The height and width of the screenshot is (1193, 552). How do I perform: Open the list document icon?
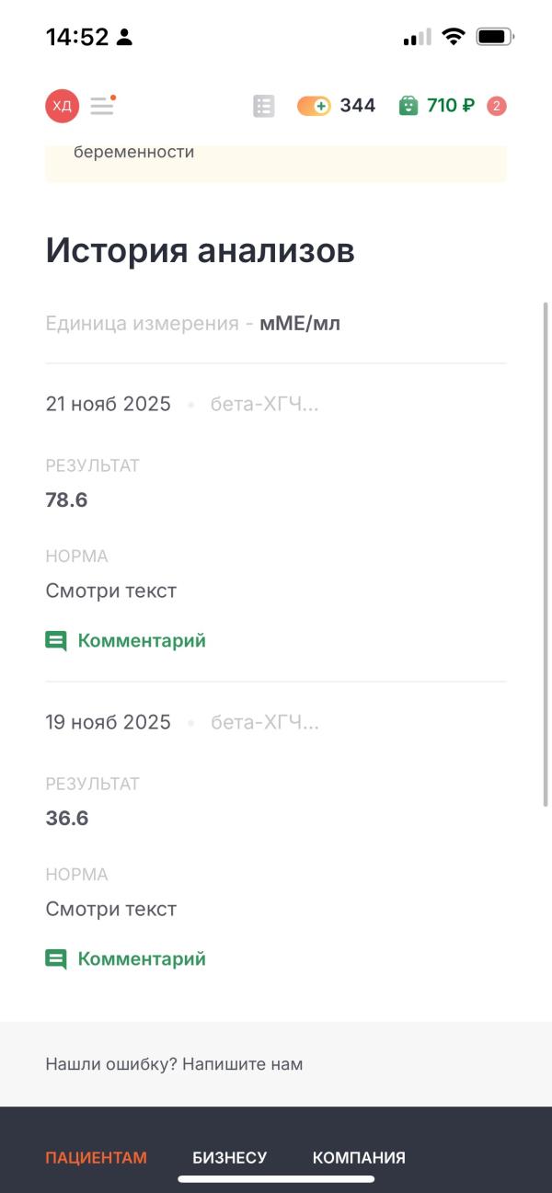[x=264, y=106]
